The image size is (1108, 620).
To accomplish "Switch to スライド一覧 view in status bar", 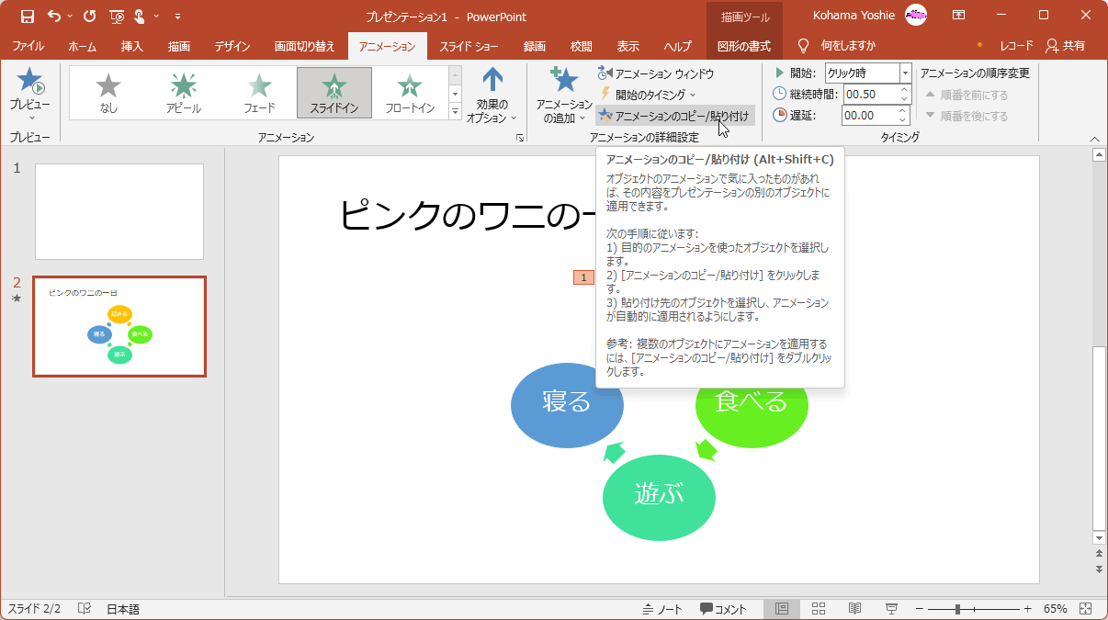I will (x=818, y=608).
